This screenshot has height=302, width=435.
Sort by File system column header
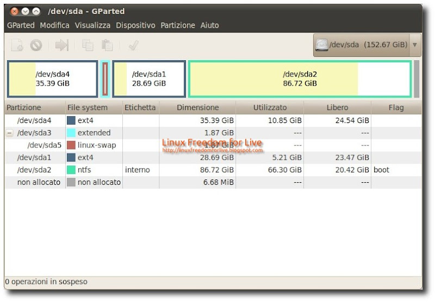pos(94,107)
